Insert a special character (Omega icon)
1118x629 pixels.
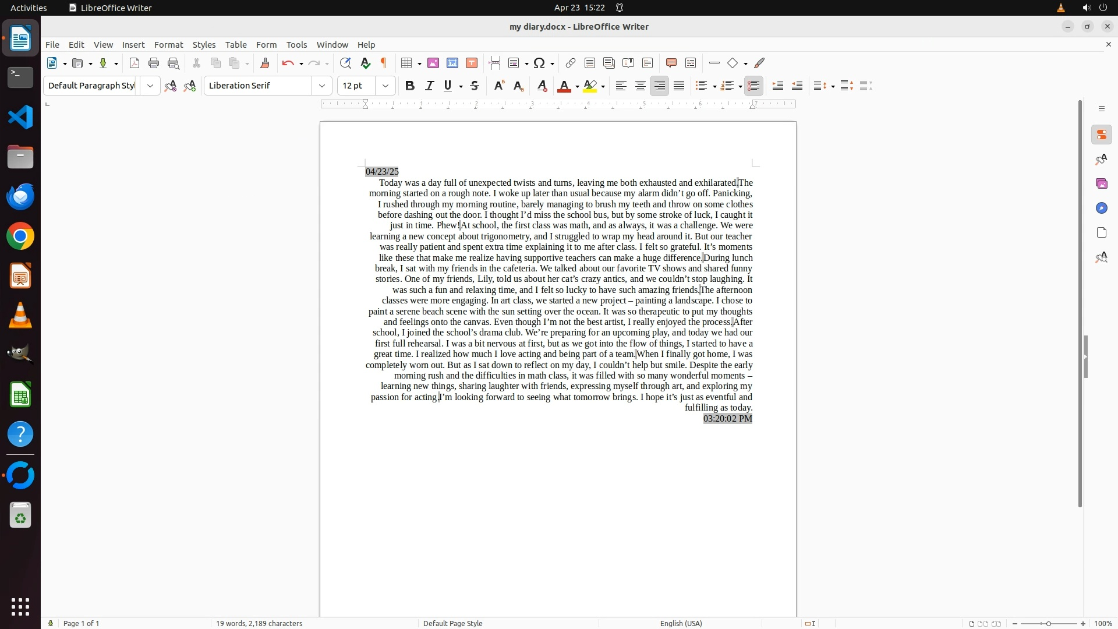539,63
